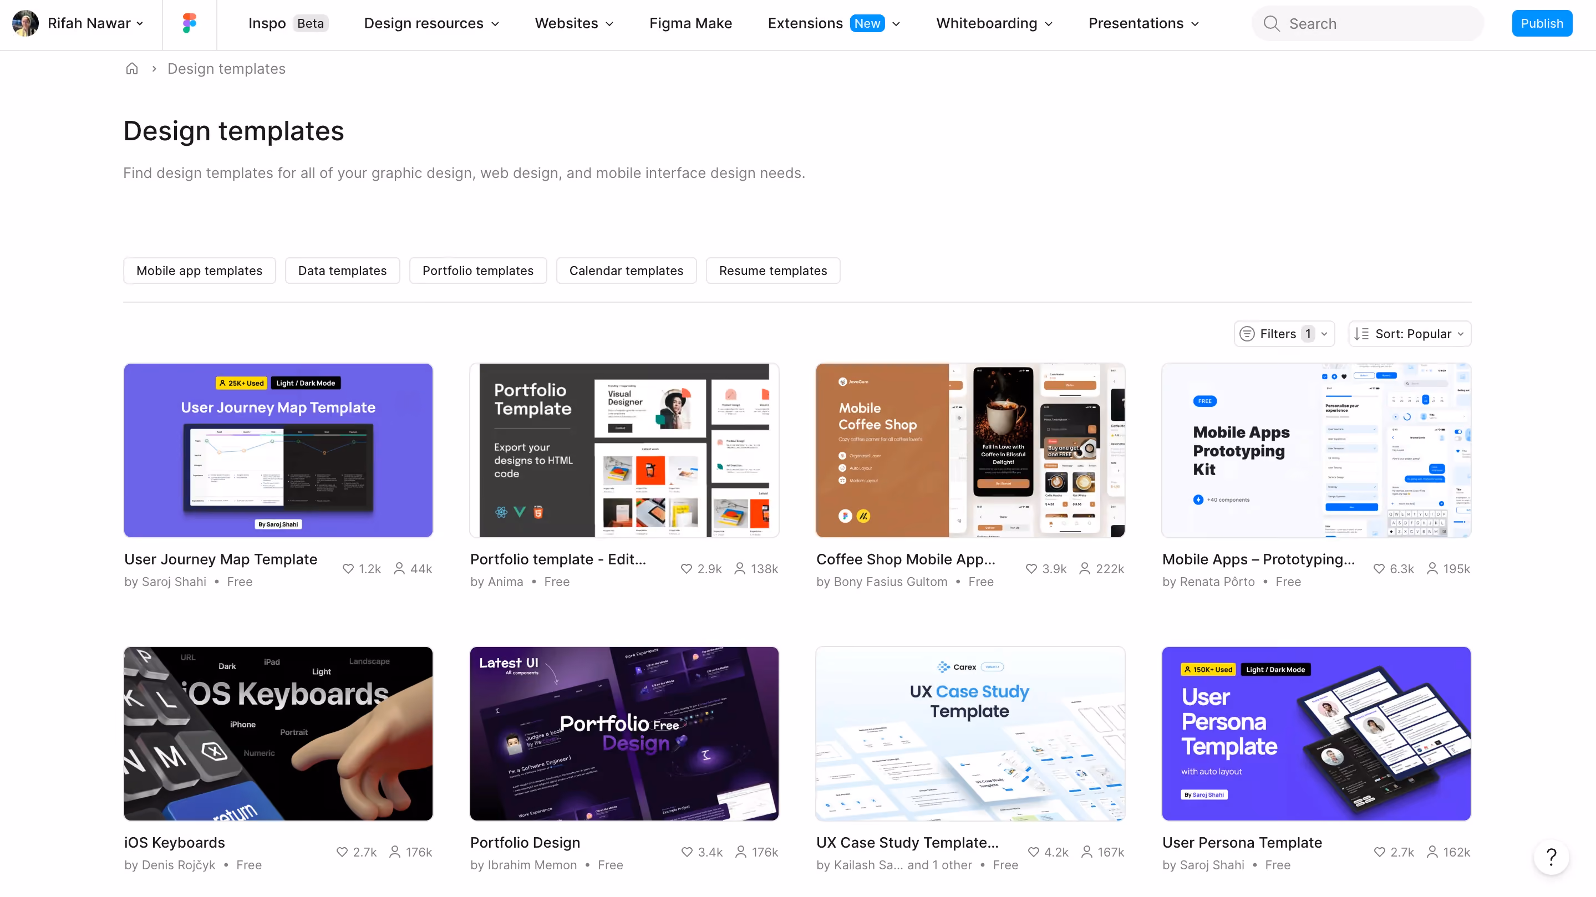Click the Search input field
Screen dimensions: 1596x897
[1368, 23]
